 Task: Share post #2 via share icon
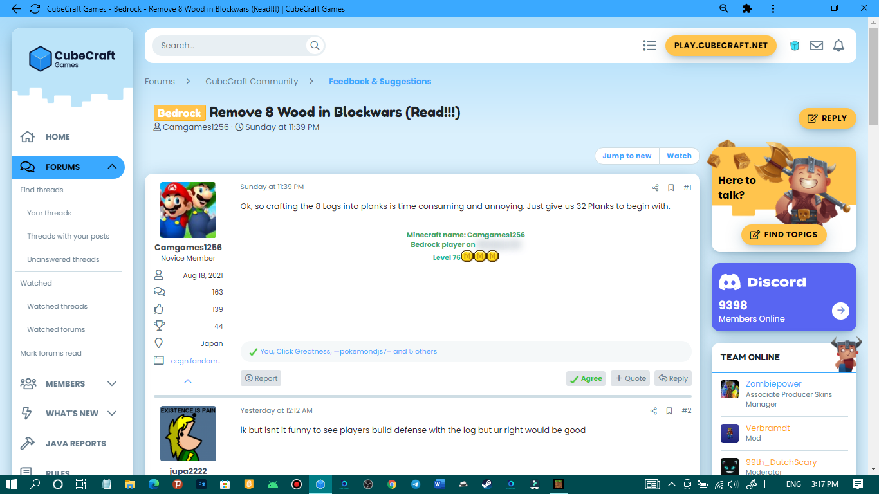654,411
